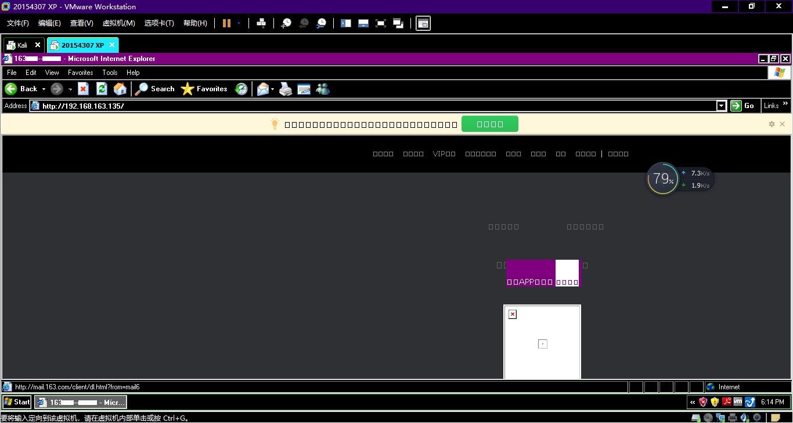Click the address bar URL field

pyautogui.click(x=372, y=106)
